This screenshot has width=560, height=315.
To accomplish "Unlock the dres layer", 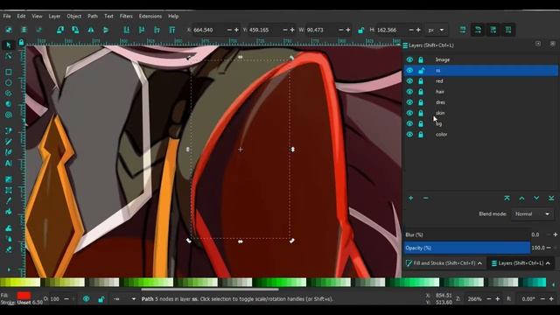I will [421, 102].
